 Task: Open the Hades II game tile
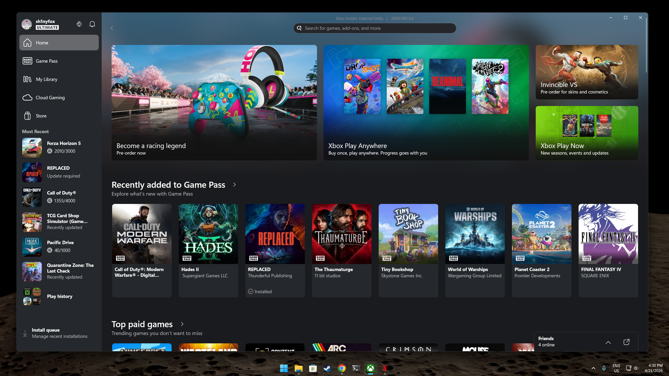click(208, 233)
